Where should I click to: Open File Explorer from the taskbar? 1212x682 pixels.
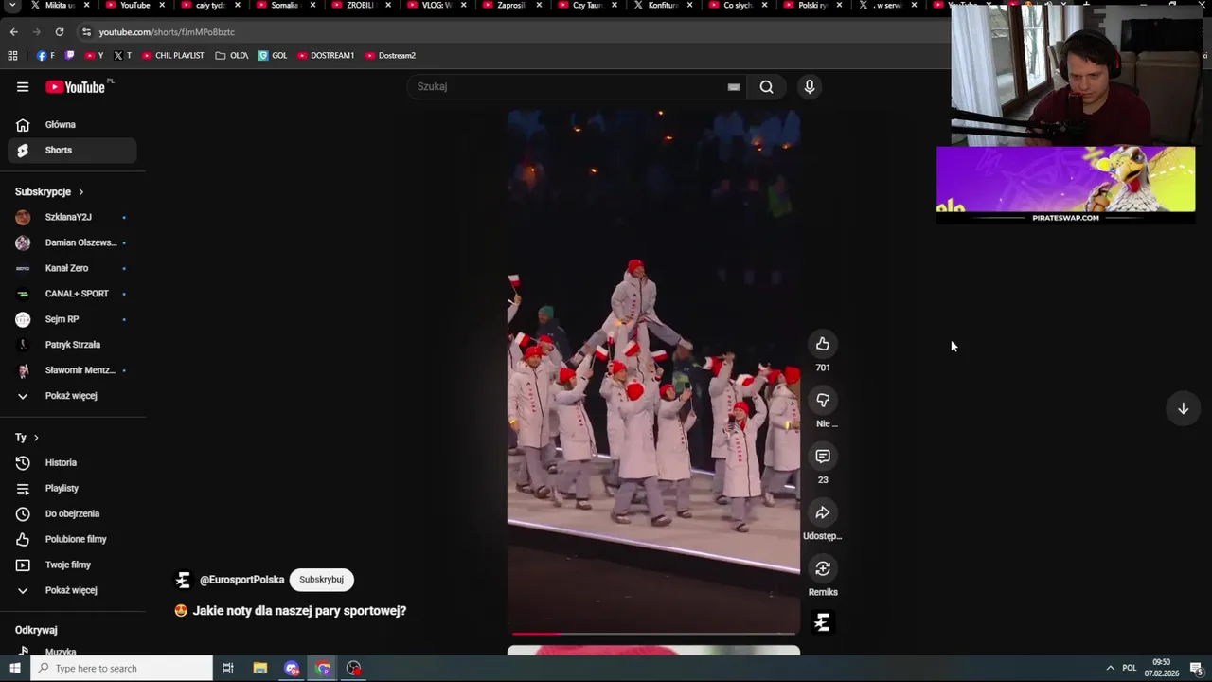260,668
